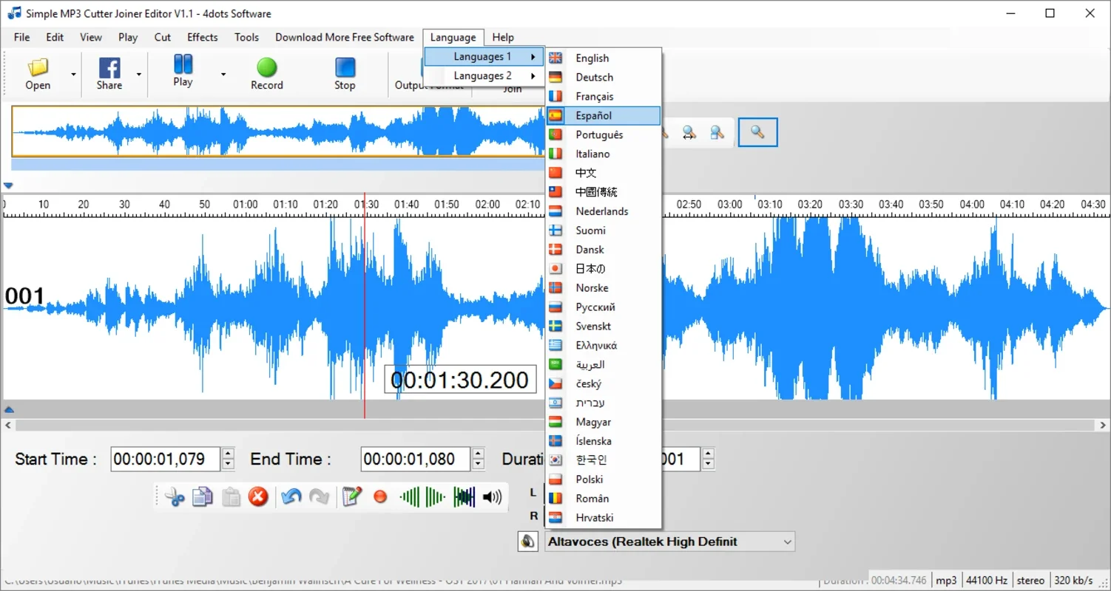Open the Help menu
Screen dimensions: 1111x591
[503, 37]
